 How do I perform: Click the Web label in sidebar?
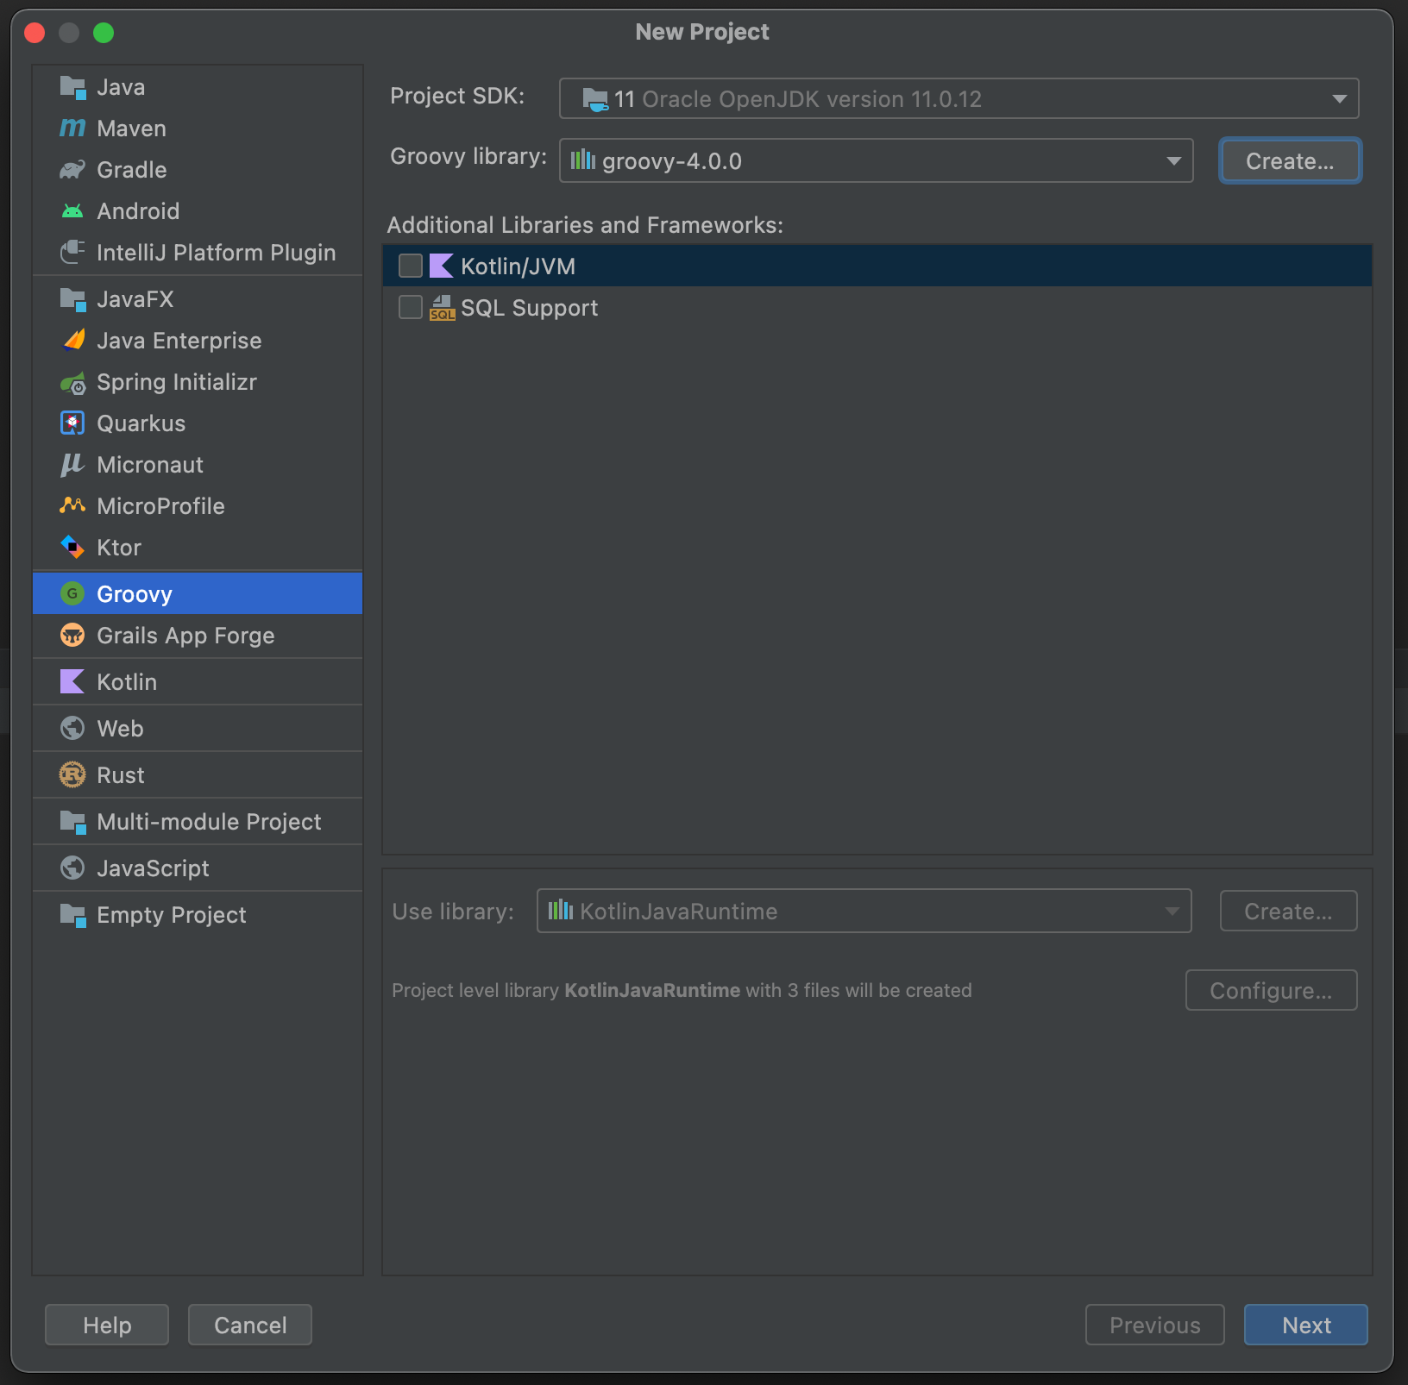click(x=120, y=729)
